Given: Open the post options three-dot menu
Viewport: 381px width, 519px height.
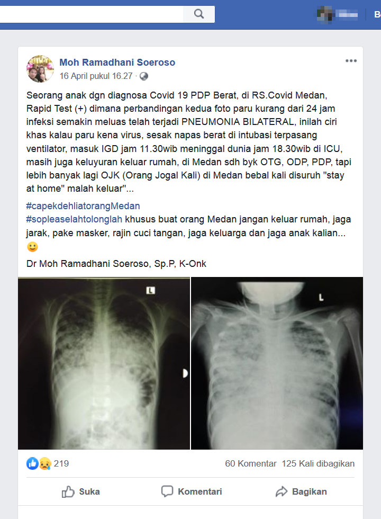Looking at the screenshot, I should click(x=351, y=61).
